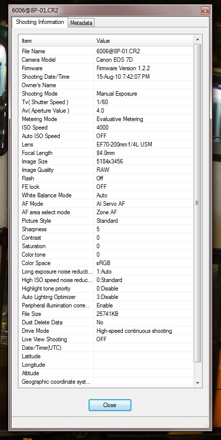Select the Auto ISO Speed label
Screen dimensions: 221x440
coord(41,136)
